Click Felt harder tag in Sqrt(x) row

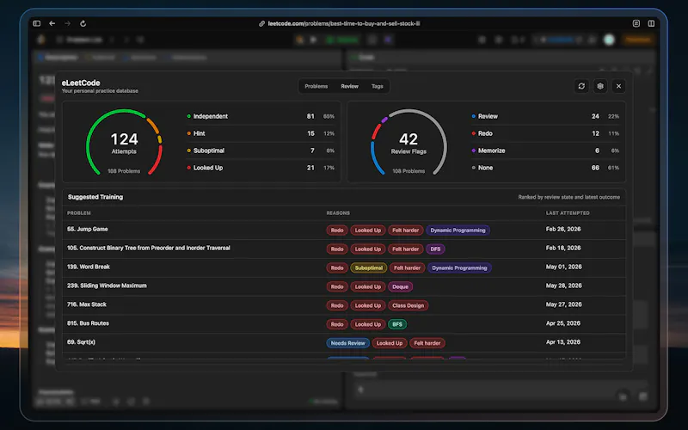pyautogui.click(x=427, y=343)
